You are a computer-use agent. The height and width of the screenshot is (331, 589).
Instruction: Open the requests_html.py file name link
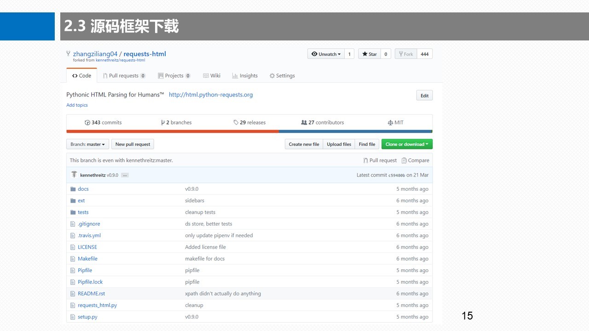pyautogui.click(x=97, y=305)
